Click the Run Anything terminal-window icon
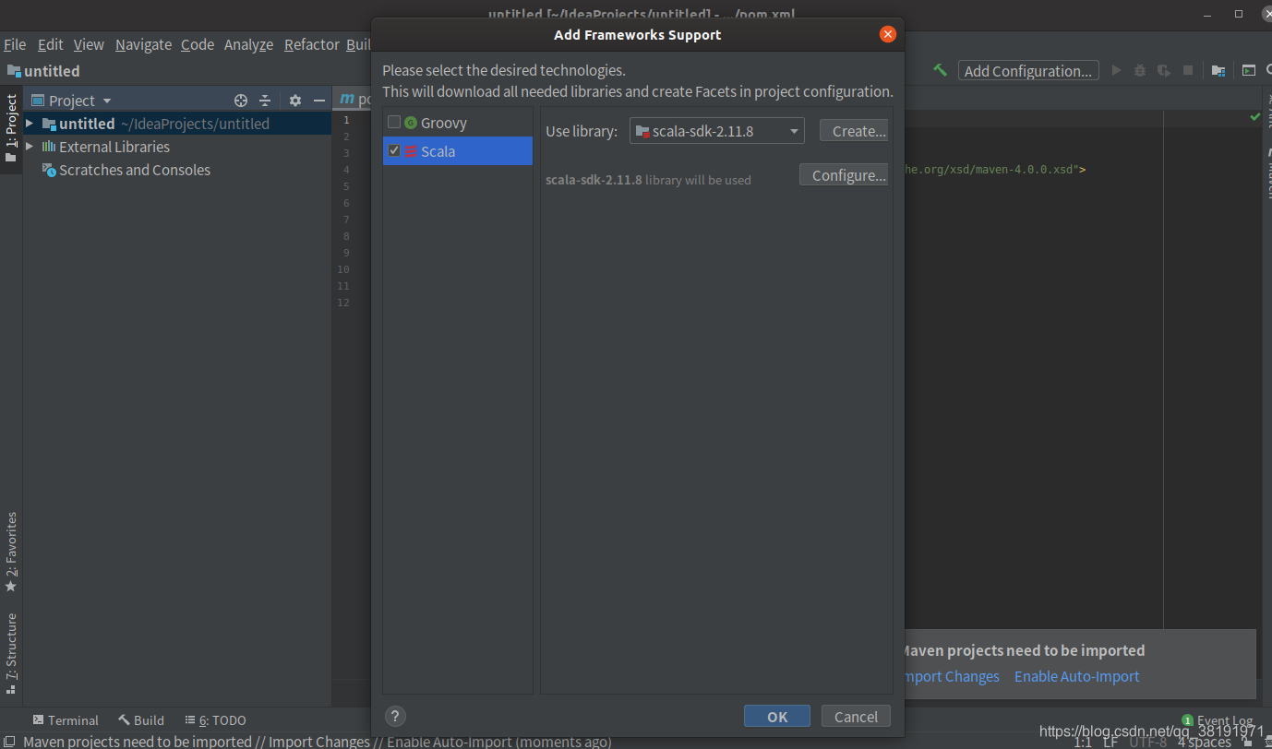Image resolution: width=1272 pixels, height=749 pixels. (1248, 70)
